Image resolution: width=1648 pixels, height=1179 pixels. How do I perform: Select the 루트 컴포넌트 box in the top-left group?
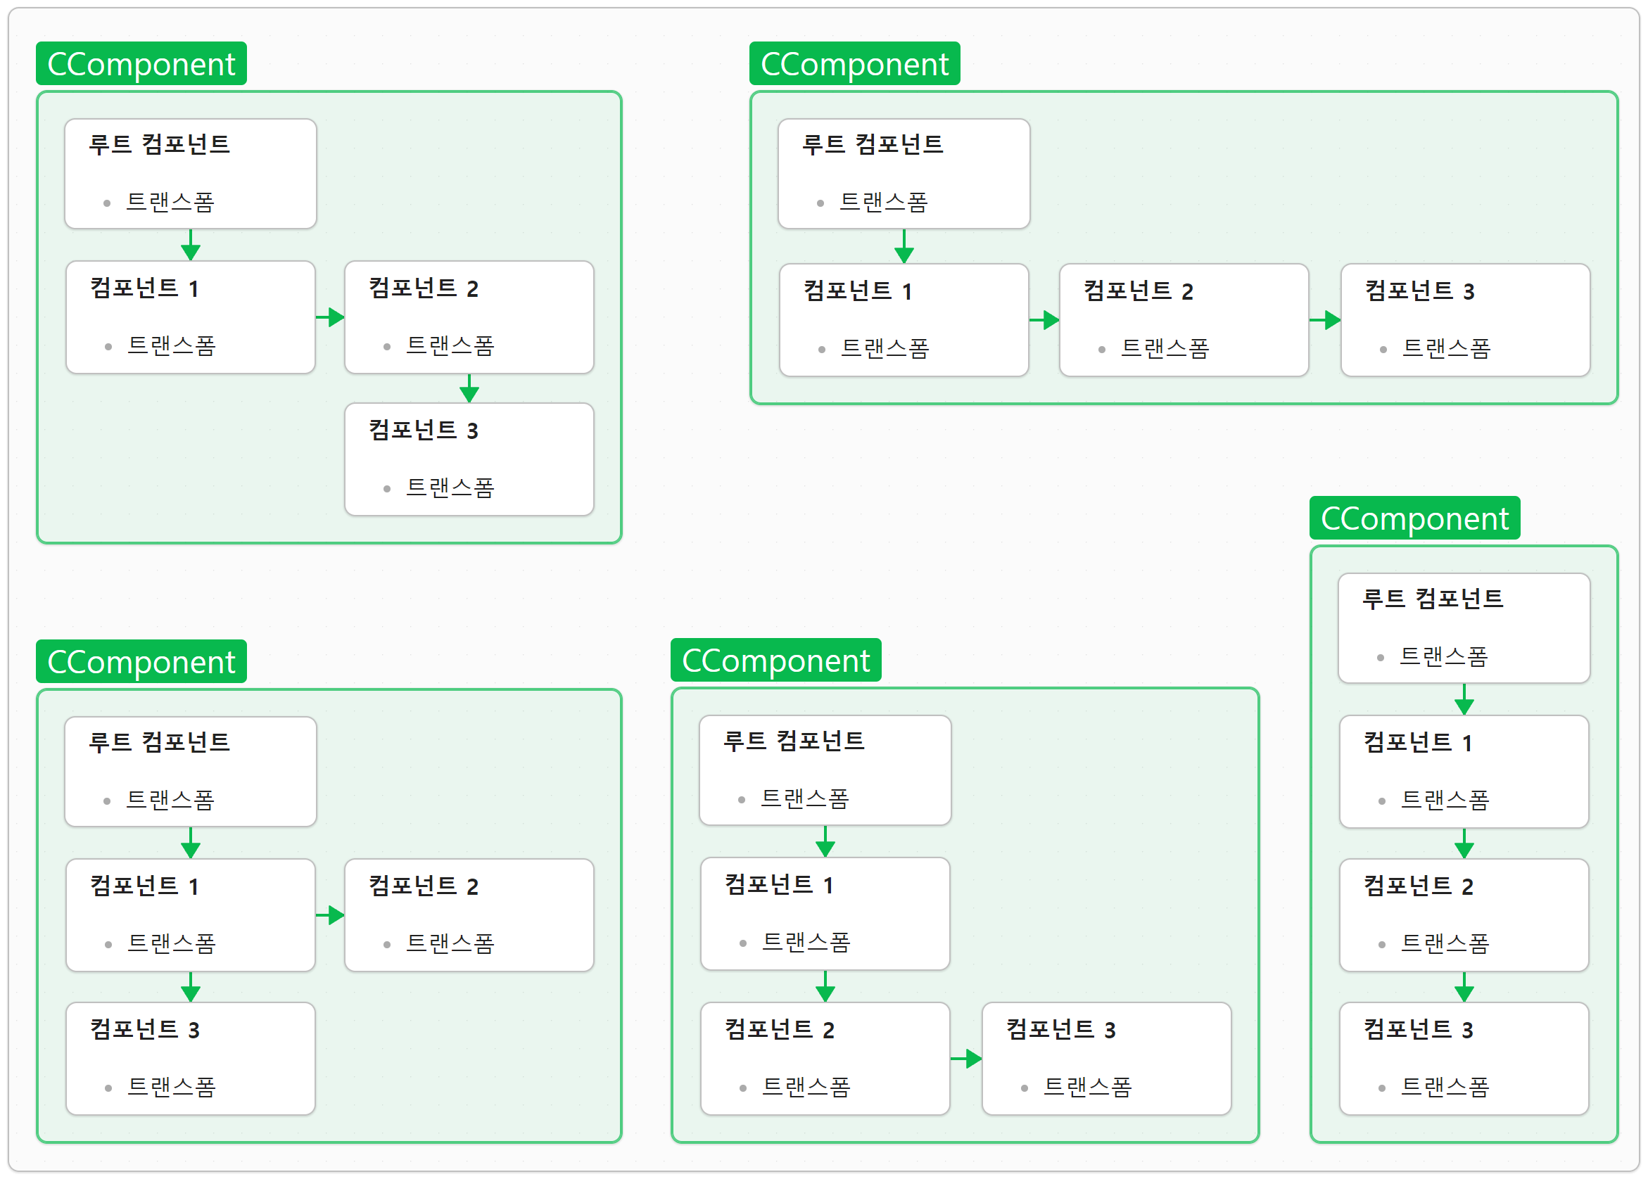point(190,174)
